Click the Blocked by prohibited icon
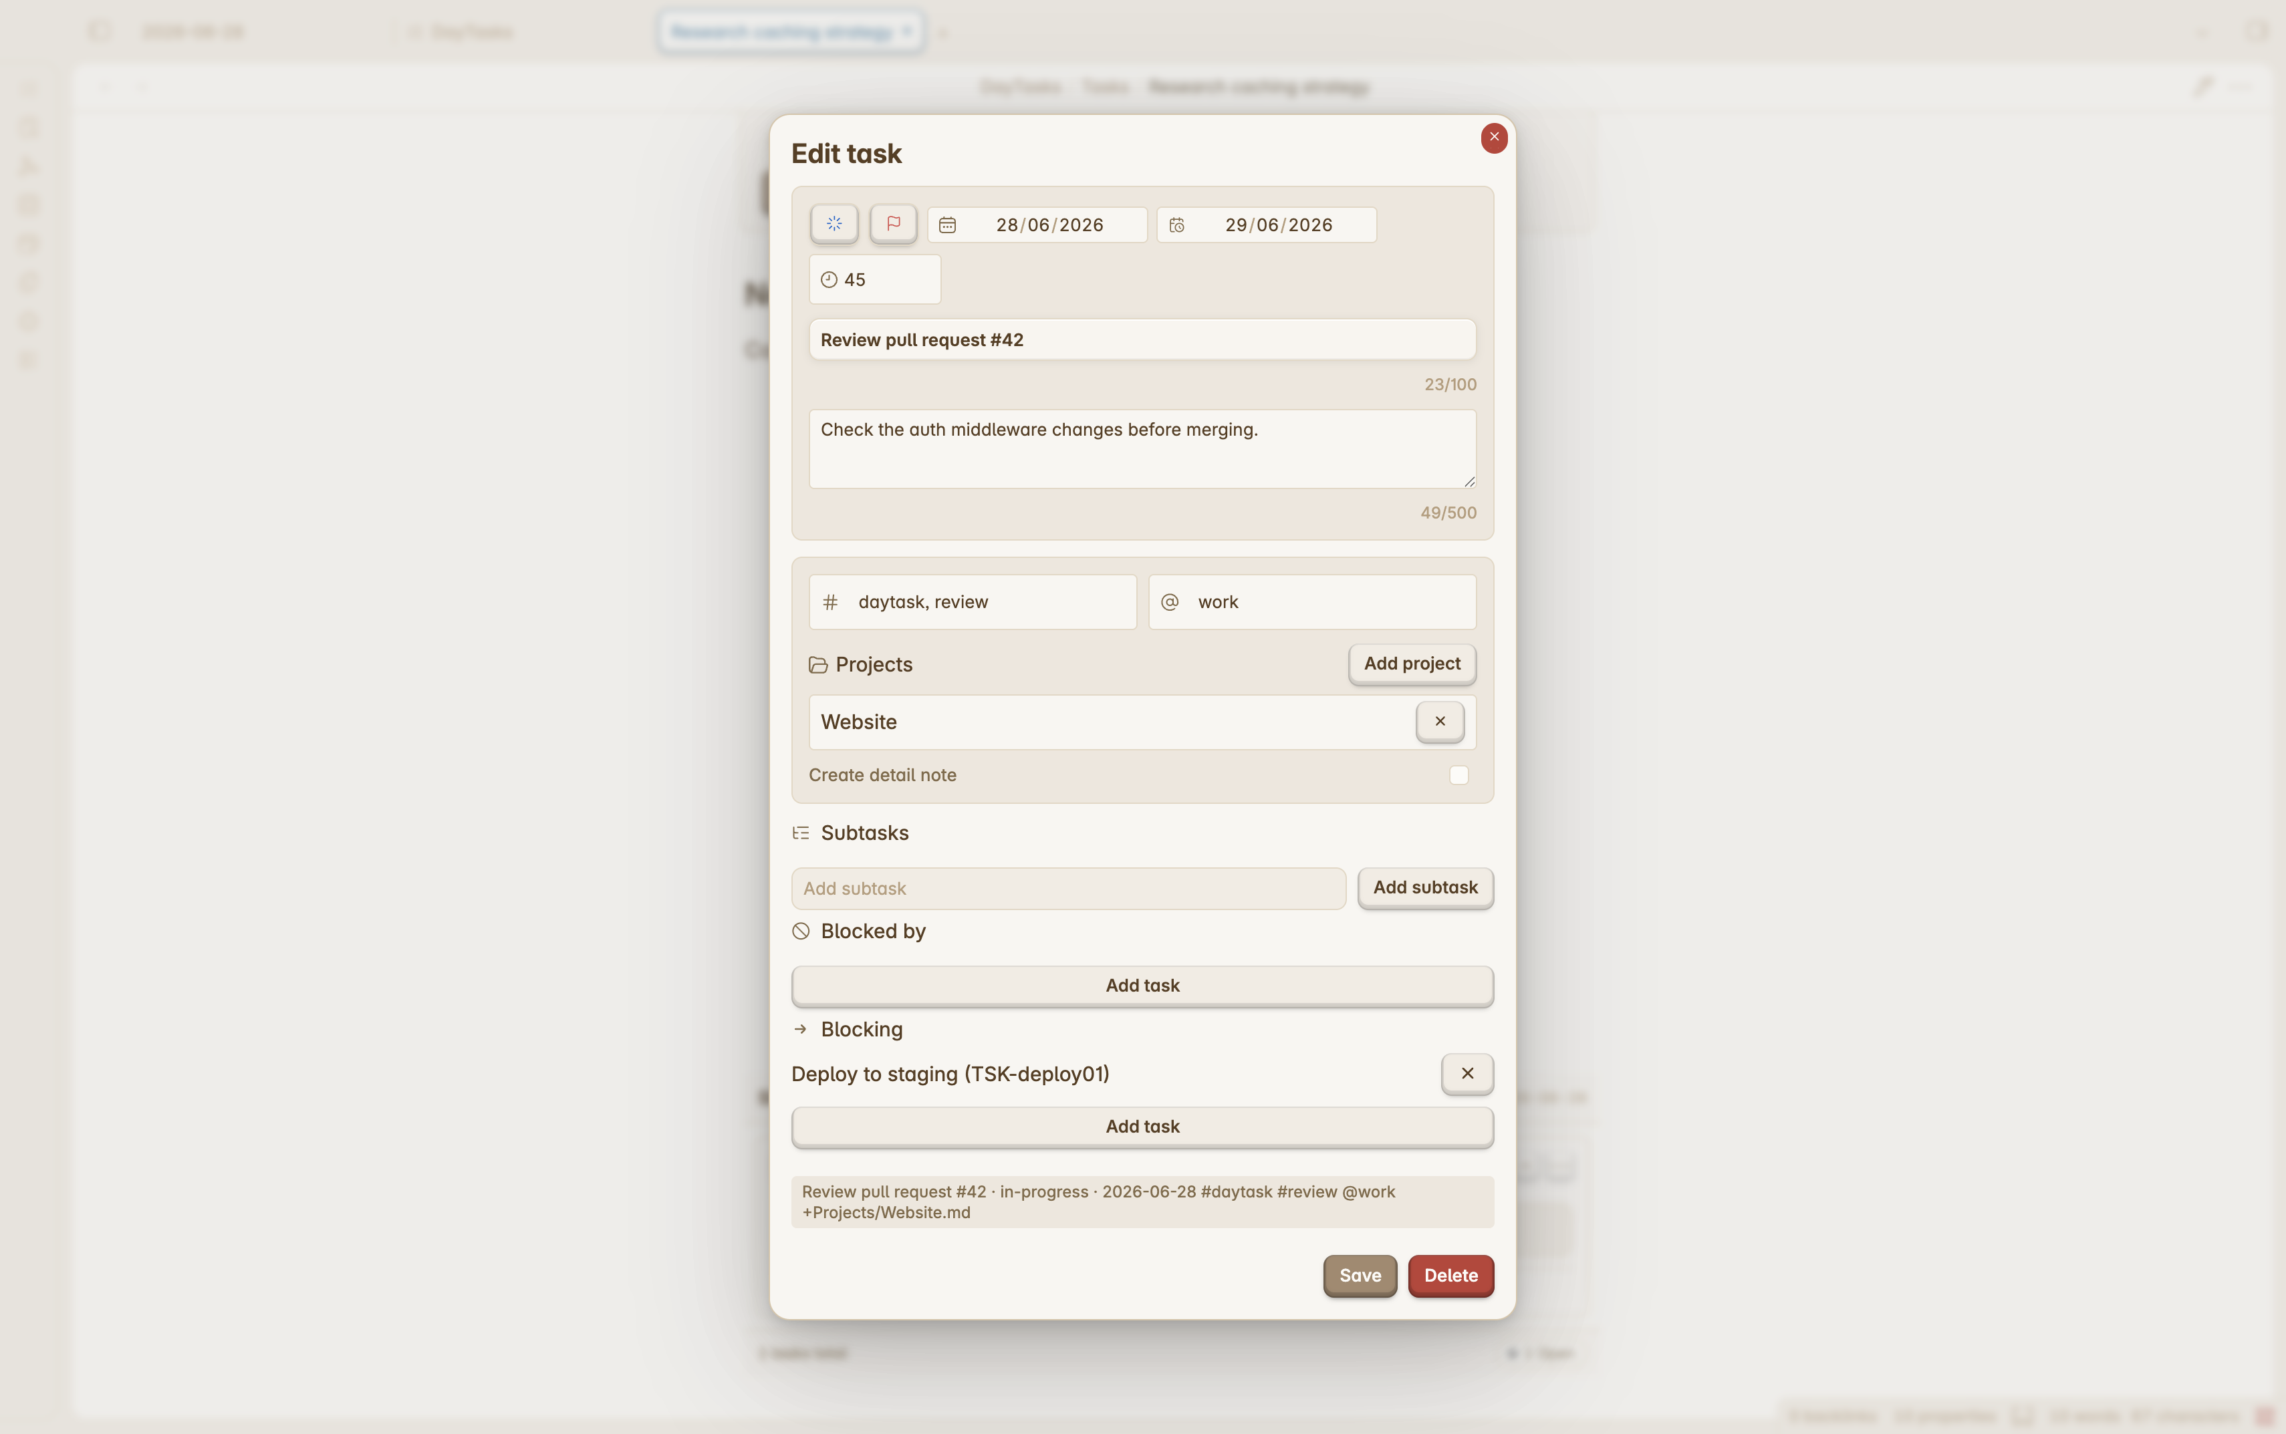Viewport: 2286px width, 1434px height. (x=801, y=931)
